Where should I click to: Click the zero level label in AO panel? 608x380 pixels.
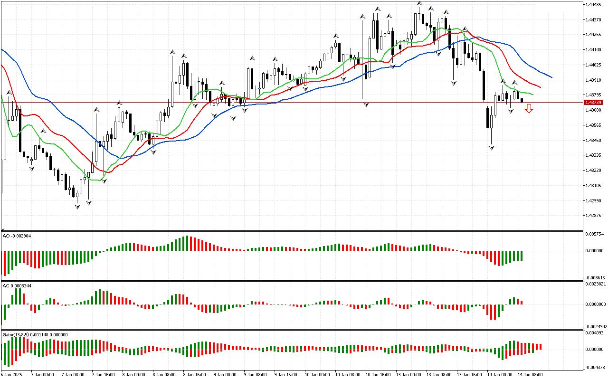[595, 251]
